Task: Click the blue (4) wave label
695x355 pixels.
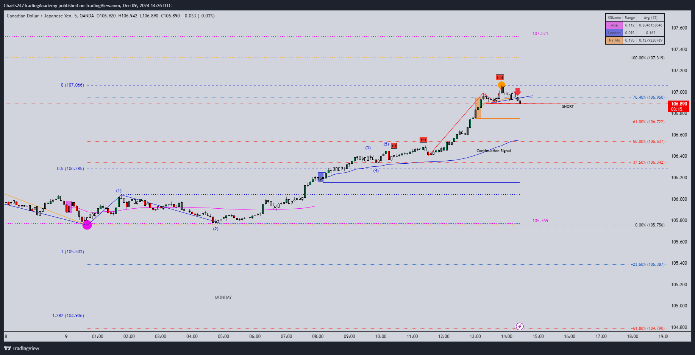Action: [376, 171]
